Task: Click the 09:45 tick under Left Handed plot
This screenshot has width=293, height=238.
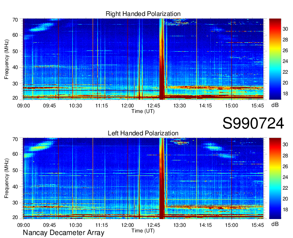Action: tap(50, 225)
